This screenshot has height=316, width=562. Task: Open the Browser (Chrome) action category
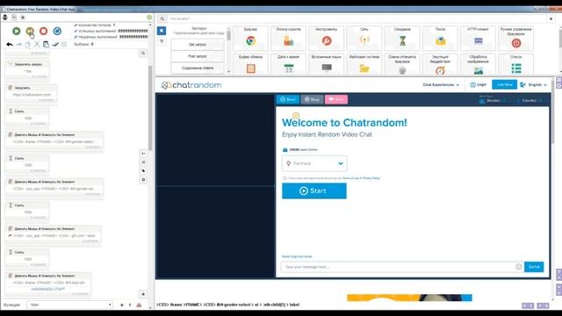(x=250, y=38)
